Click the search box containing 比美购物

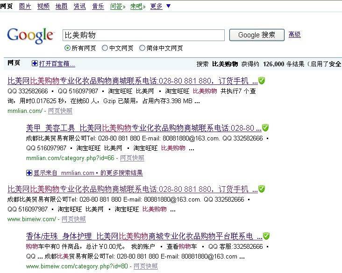click(x=143, y=35)
